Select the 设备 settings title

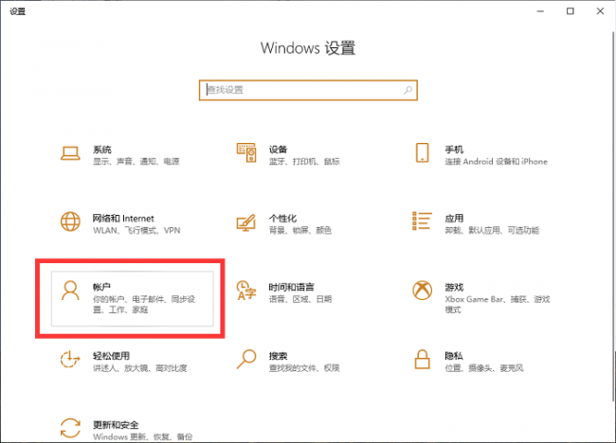pos(278,150)
